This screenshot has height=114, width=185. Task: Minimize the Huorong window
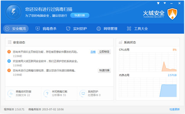pos(171,3)
